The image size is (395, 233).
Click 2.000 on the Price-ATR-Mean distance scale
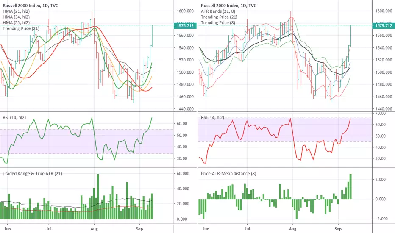381,180
